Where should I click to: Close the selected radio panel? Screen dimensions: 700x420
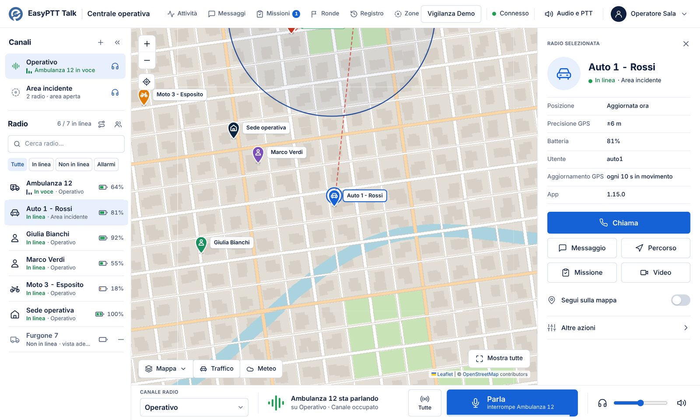click(686, 44)
